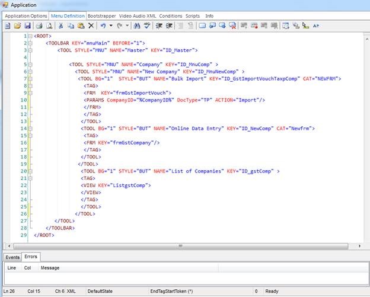Click the 'A' with arrow toolbar icon
The image size is (370, 297).
[x=316, y=25]
